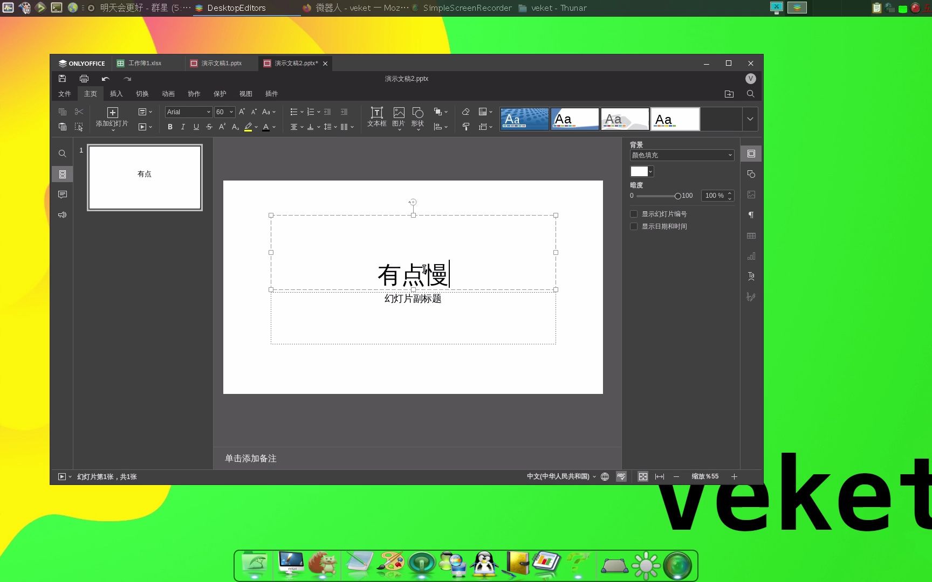The height and width of the screenshot is (582, 932).
Task: Enable 显示日期和时间 checkbox
Action: click(634, 226)
